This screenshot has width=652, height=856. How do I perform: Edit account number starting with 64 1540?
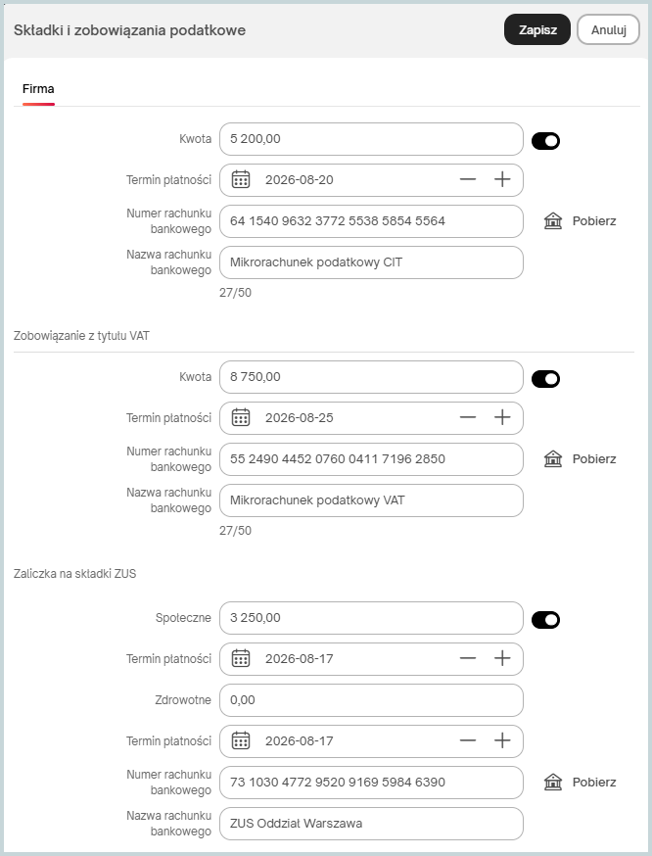point(371,221)
